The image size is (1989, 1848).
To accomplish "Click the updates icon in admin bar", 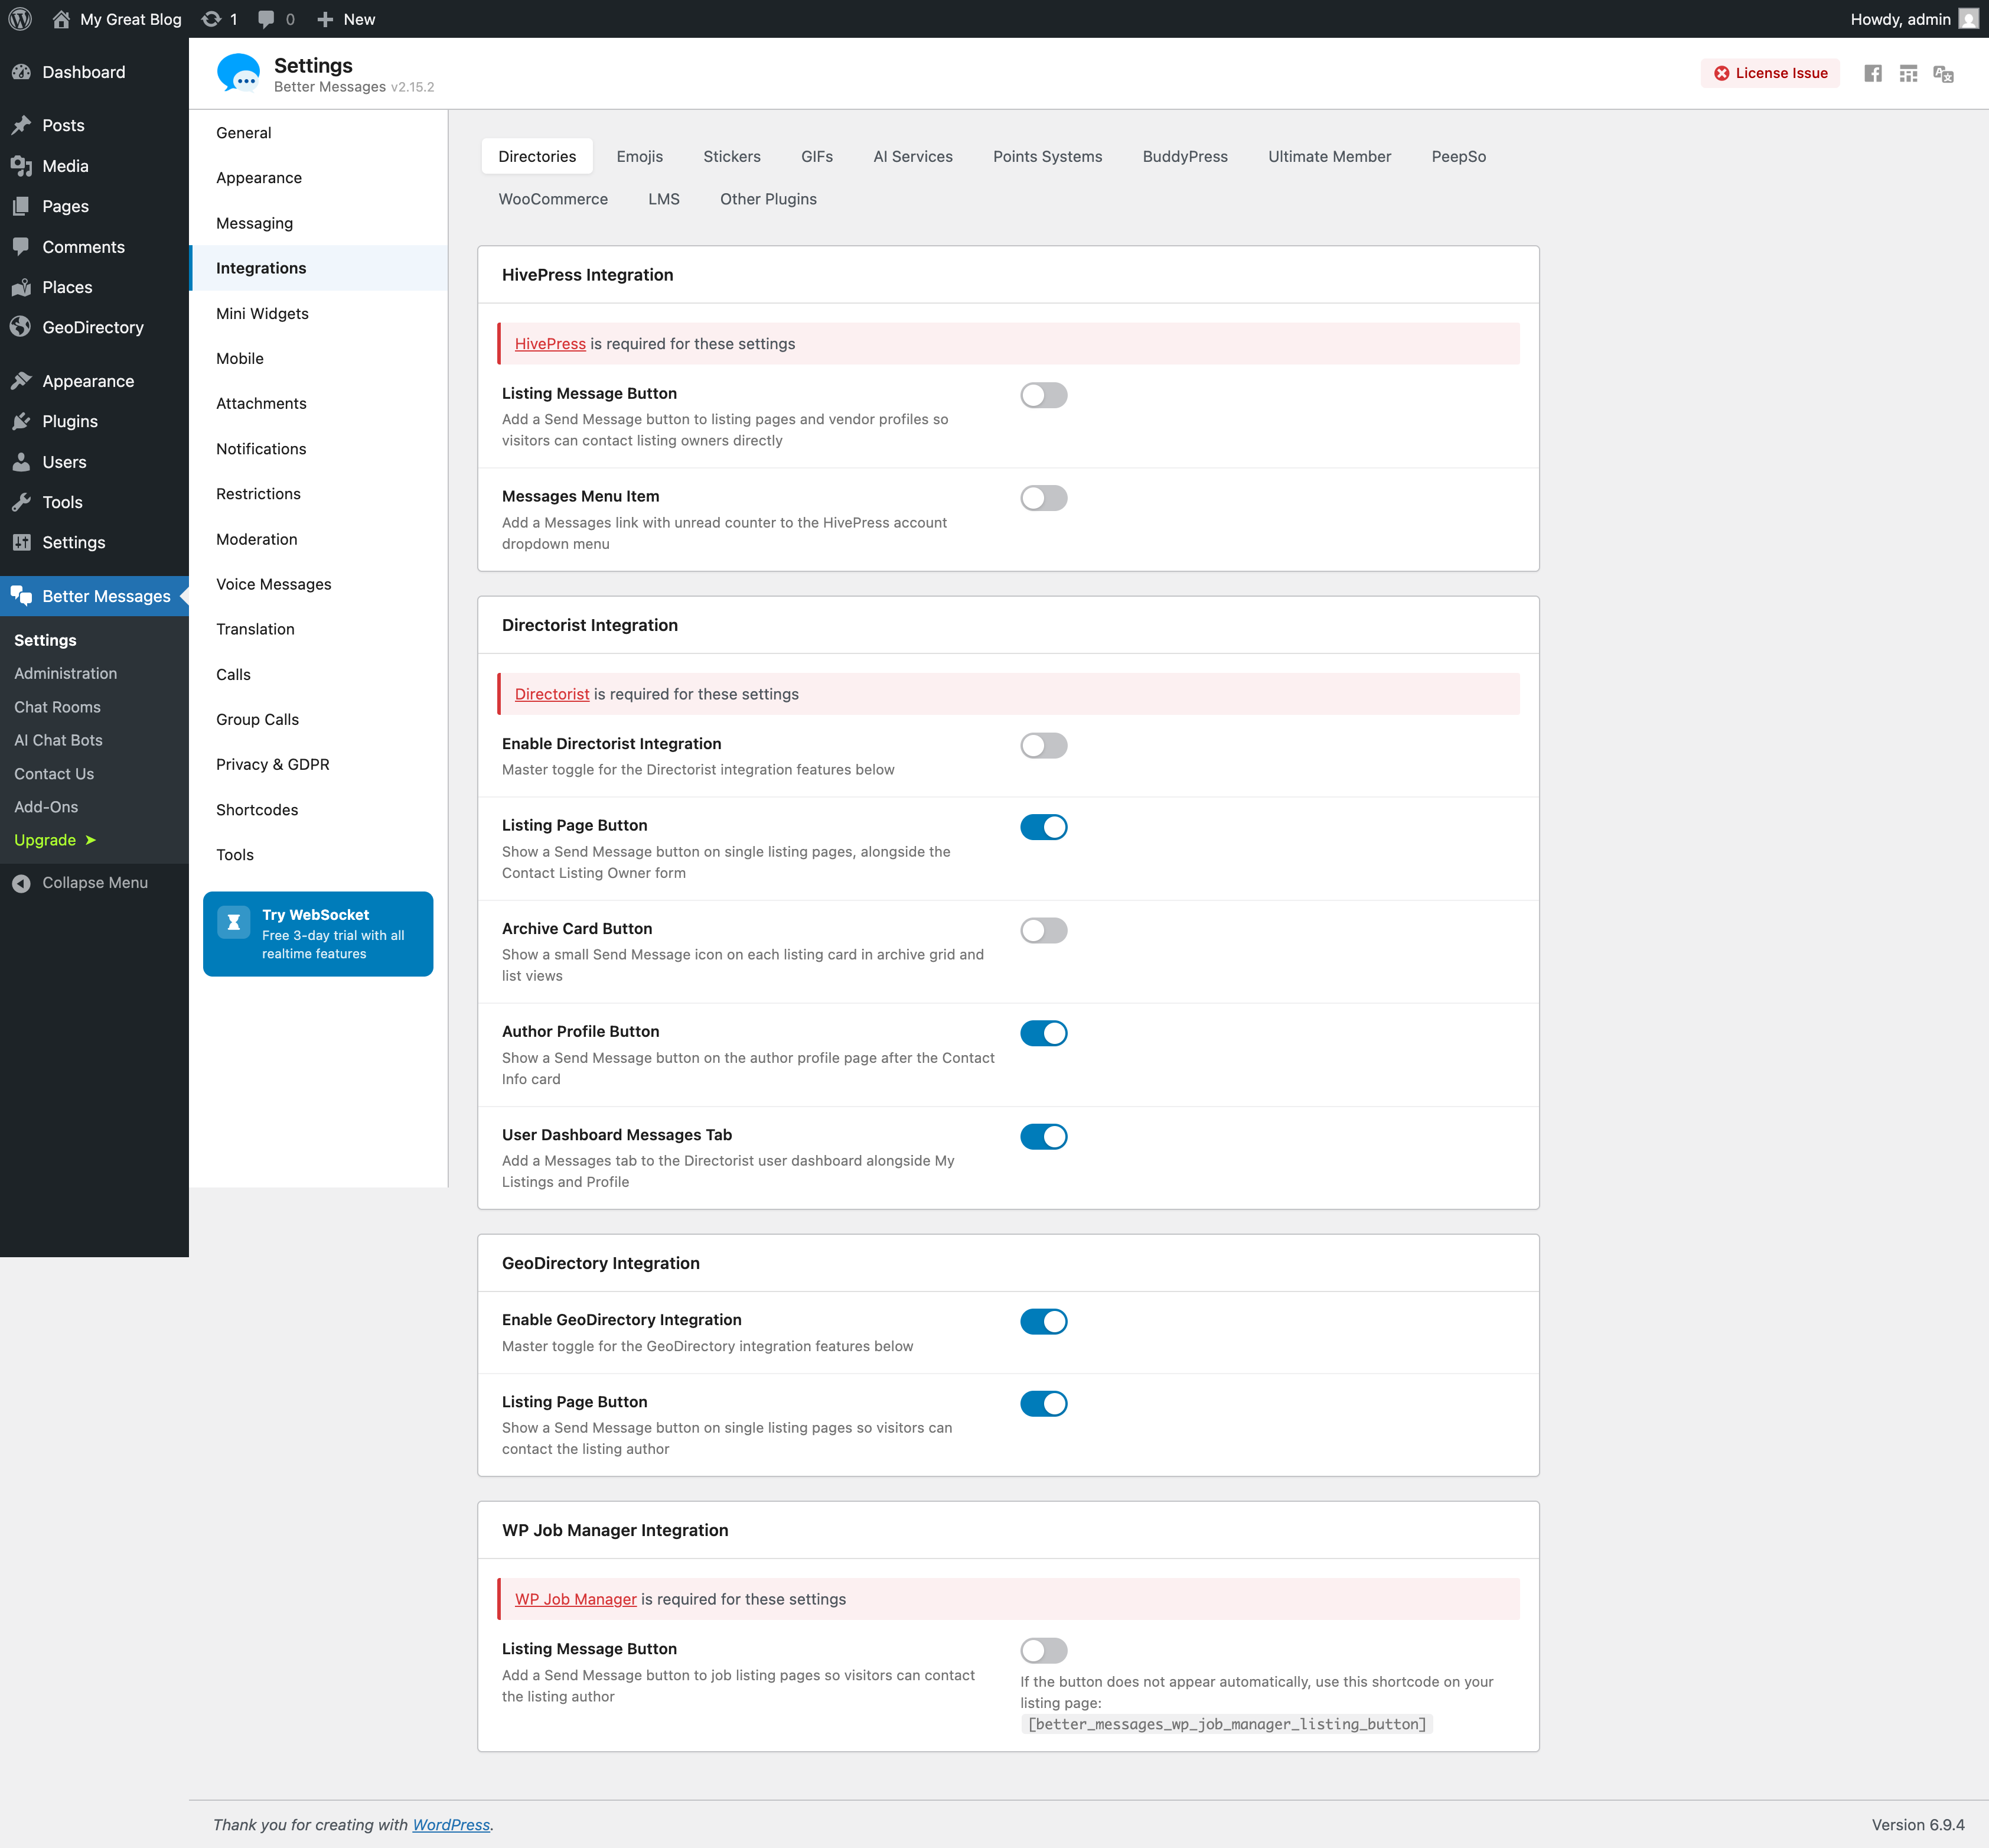I will click(x=211, y=19).
